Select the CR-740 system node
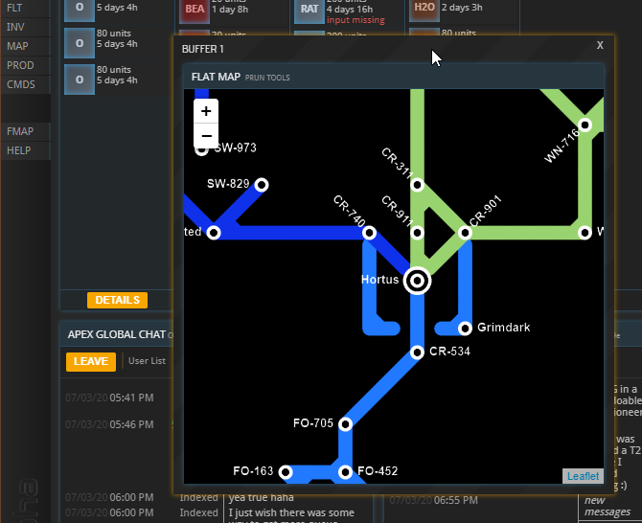642x523 pixels. [369, 233]
